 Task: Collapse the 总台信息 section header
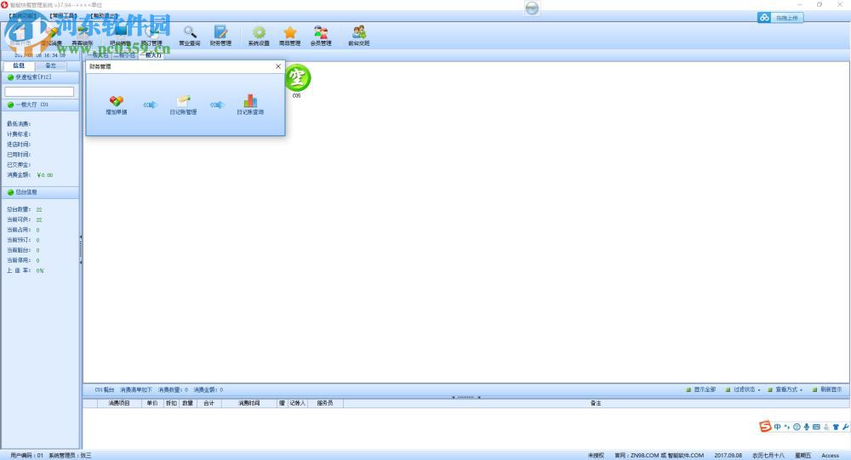(40, 192)
